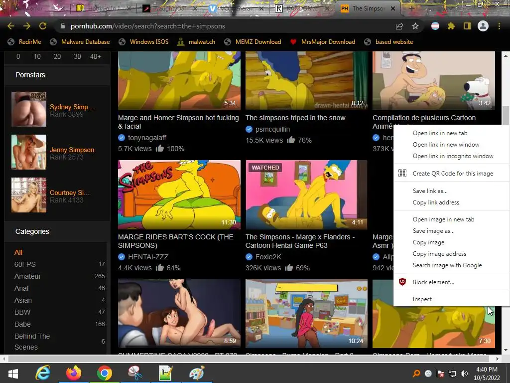The width and height of the screenshot is (510, 383).
Task: Bookmark this page with the star icon
Action: click(415, 26)
